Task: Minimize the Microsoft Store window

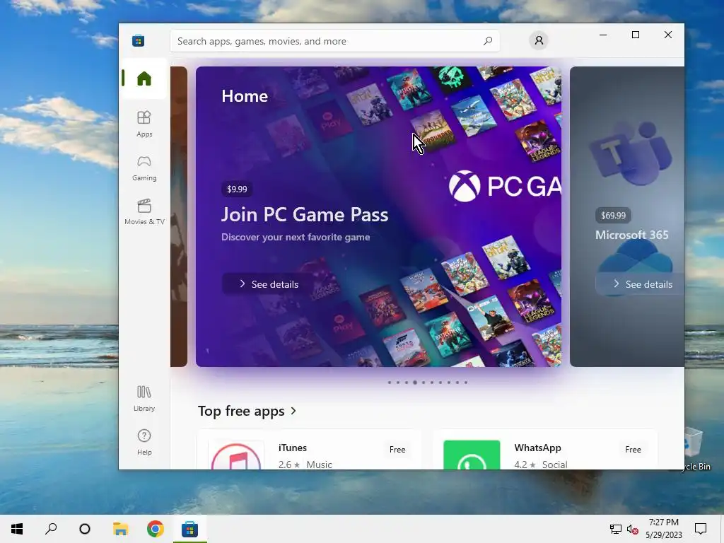Action: [603, 35]
